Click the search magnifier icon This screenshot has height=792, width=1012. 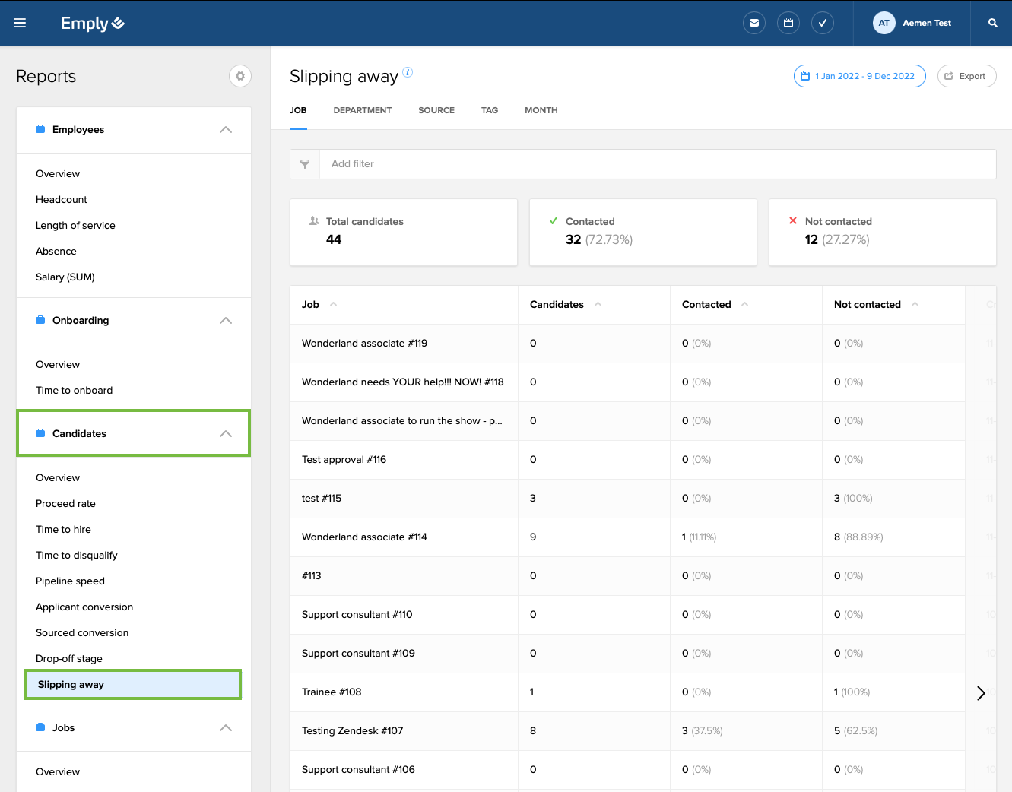[x=992, y=23]
